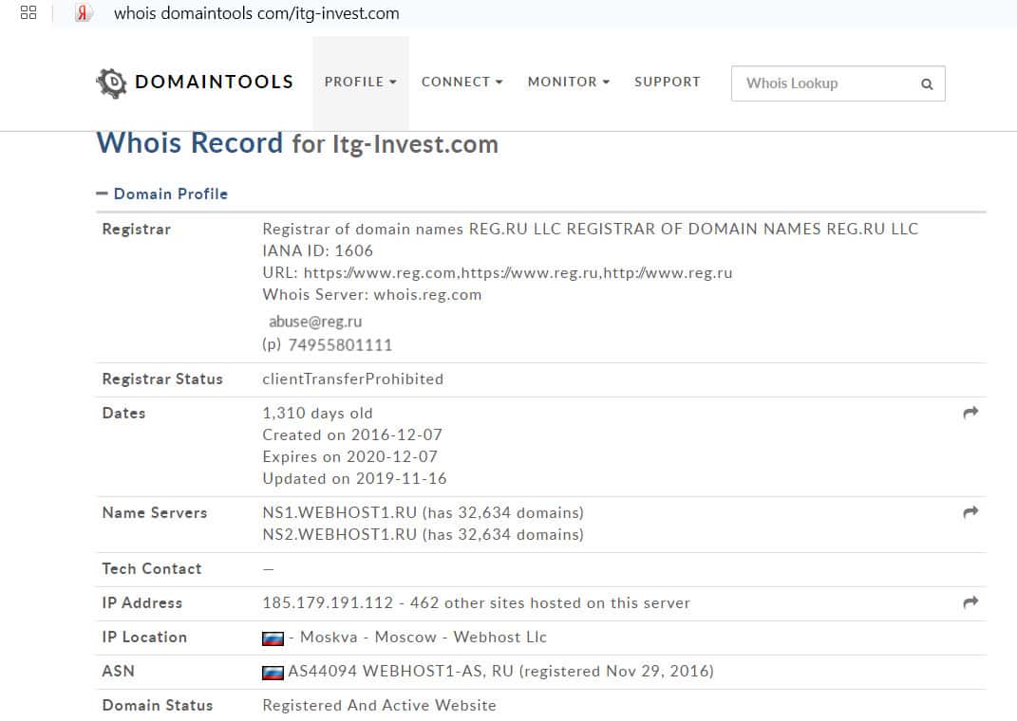The width and height of the screenshot is (1017, 721).
Task: Open the MONITOR dropdown menu
Action: point(568,83)
